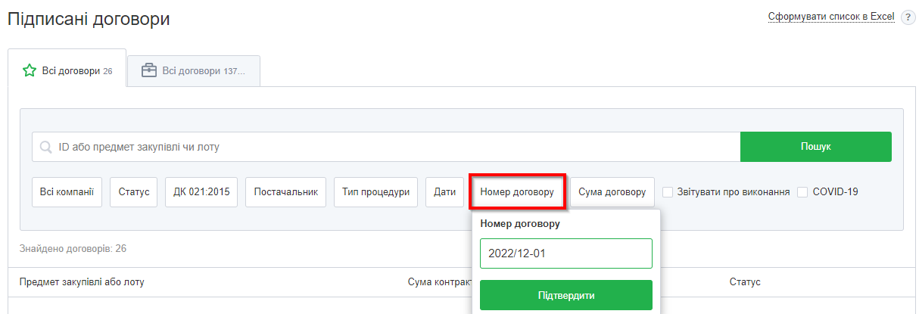The height and width of the screenshot is (314, 919).
Task: Click the green star icon on first tab
Action: coord(30,71)
